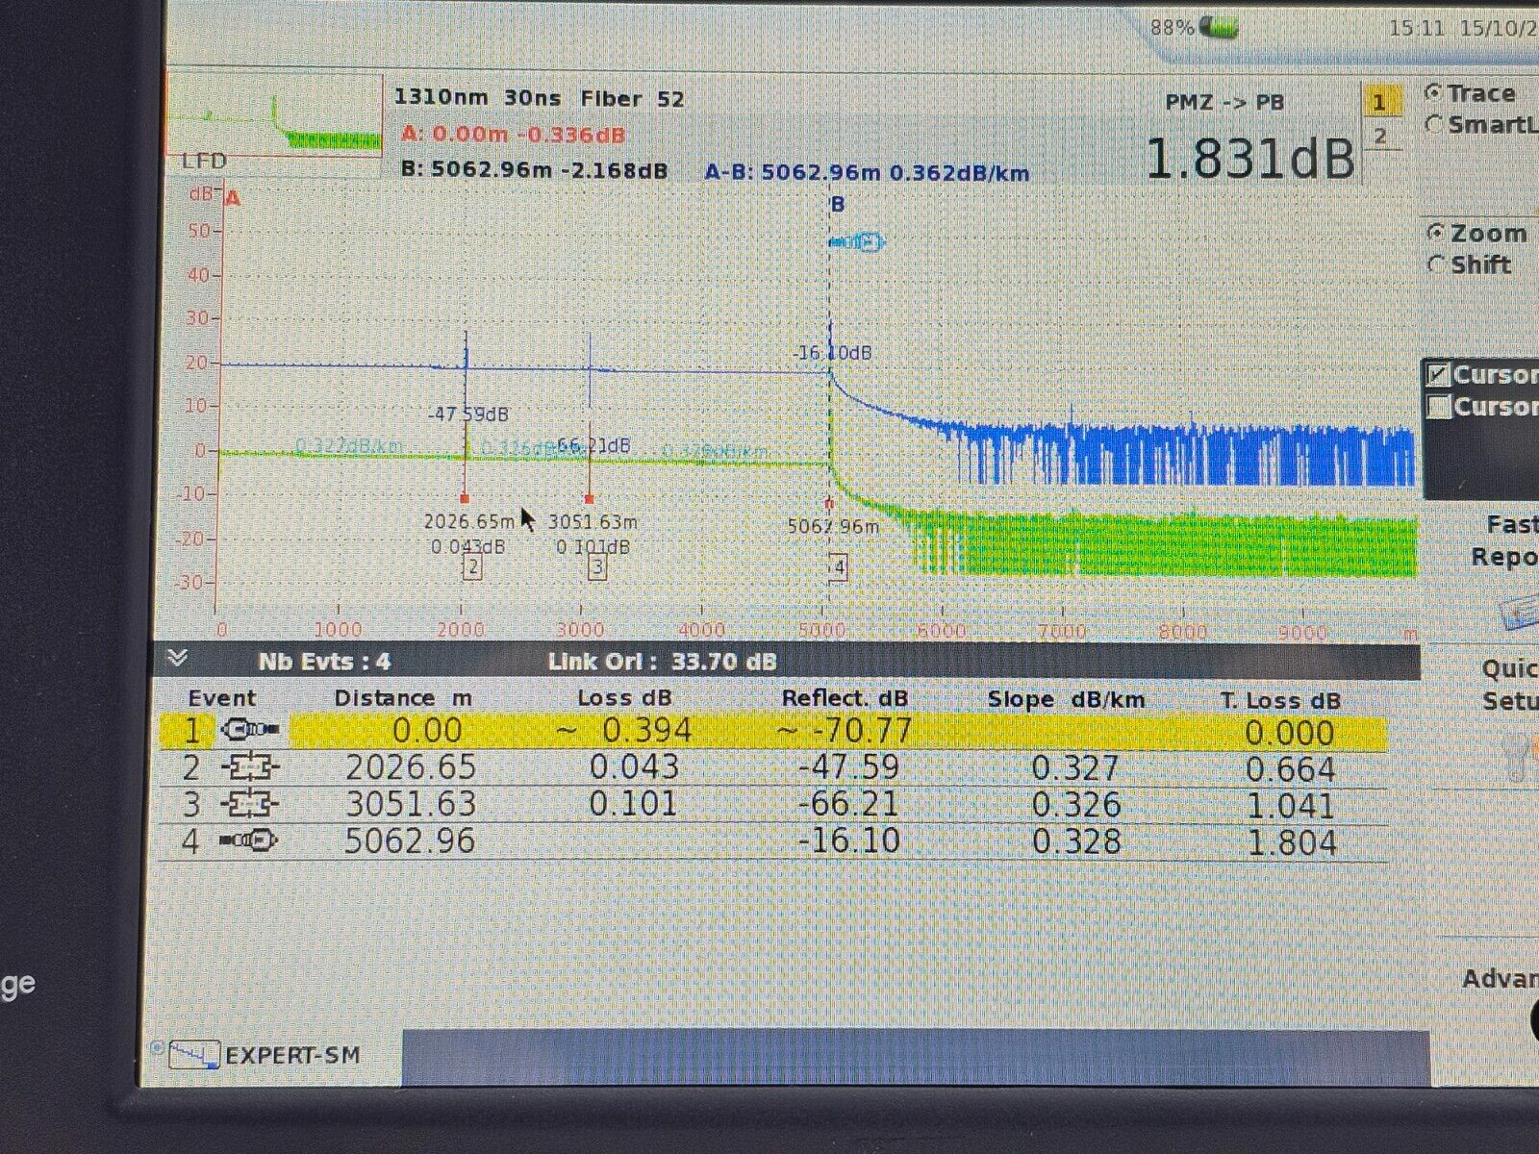
Task: Switch to trace tab 1
Action: (1379, 101)
